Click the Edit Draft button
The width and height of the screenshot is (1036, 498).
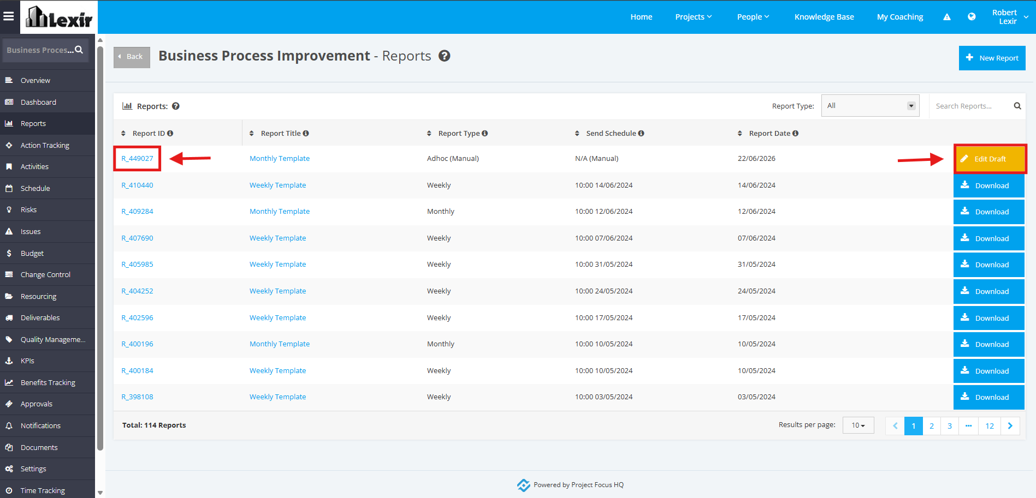[990, 159]
